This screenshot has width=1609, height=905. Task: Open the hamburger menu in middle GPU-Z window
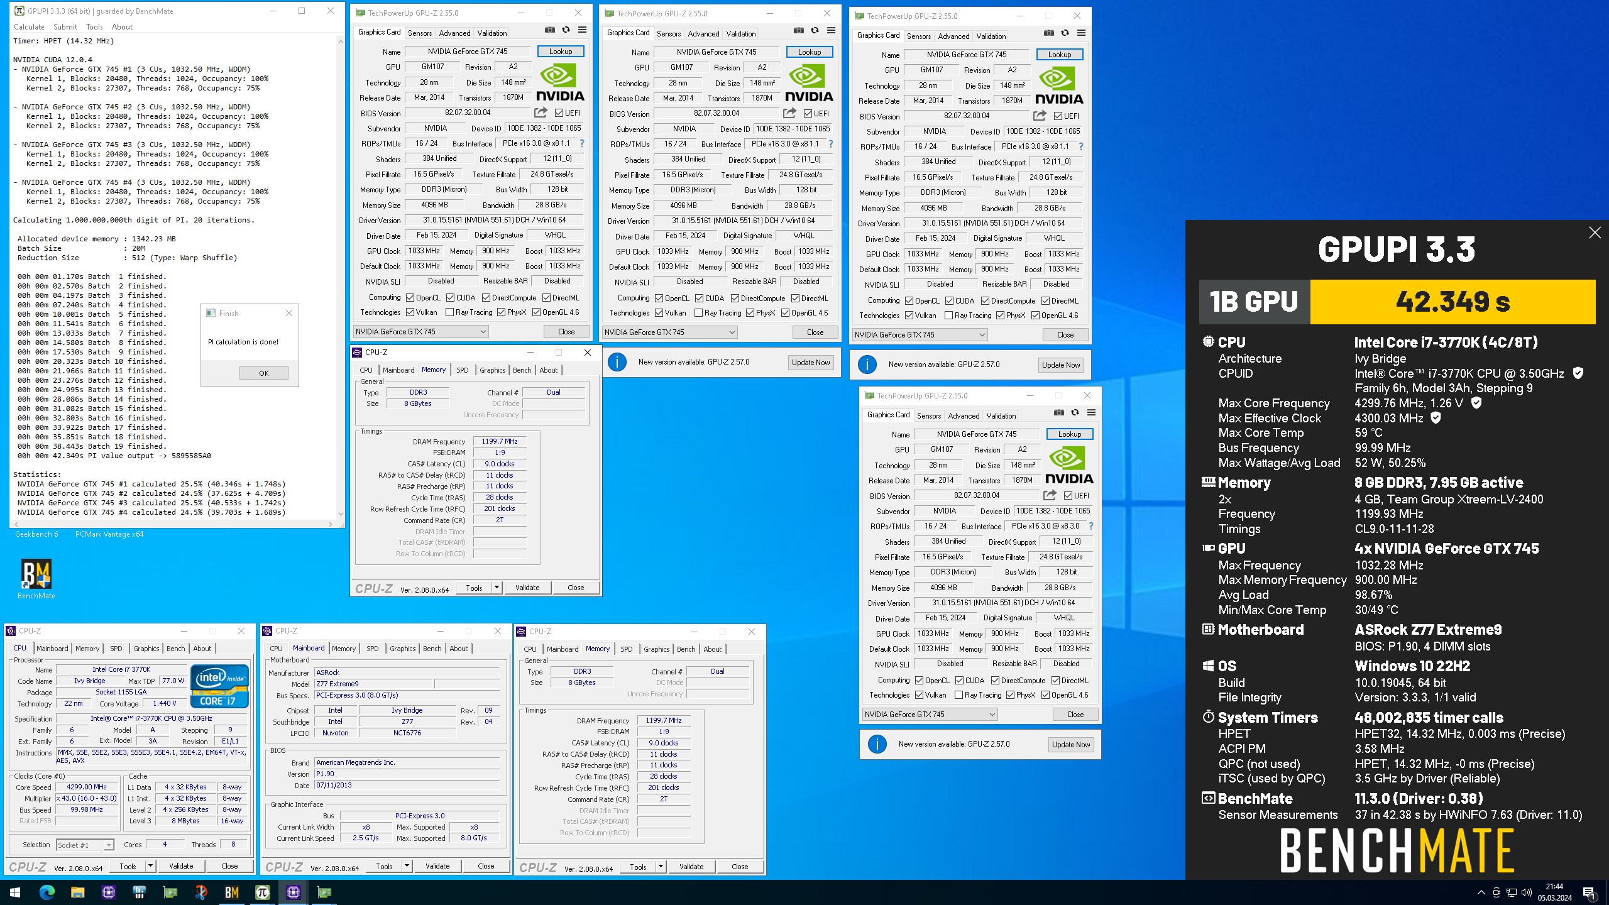pos(831,31)
